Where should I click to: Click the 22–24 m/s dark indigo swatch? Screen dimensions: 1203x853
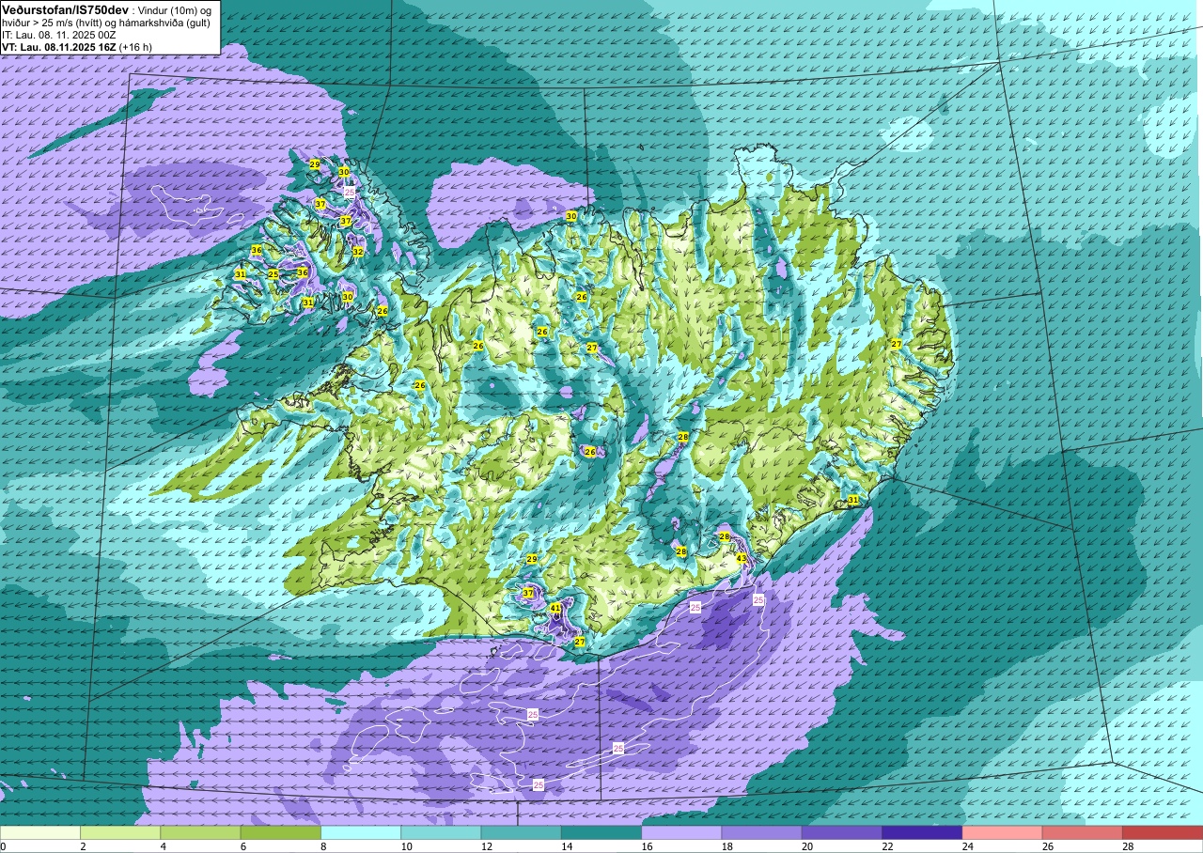click(922, 832)
